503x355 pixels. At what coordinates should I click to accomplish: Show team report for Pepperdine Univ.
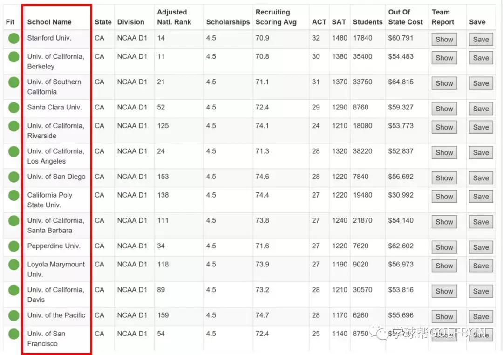(444, 247)
